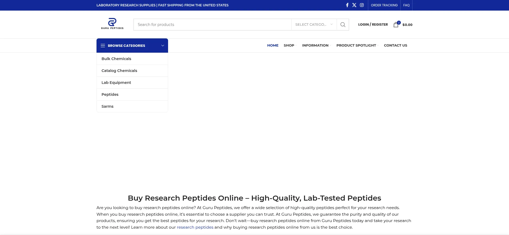This screenshot has height=235, width=509.
Task: Open the Facebook social icon
Action: click(347, 5)
